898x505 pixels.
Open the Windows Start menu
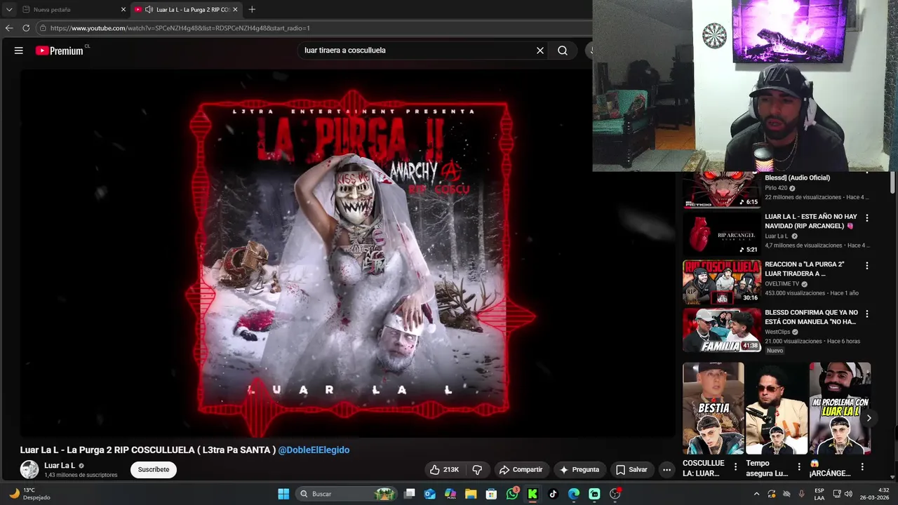(283, 494)
